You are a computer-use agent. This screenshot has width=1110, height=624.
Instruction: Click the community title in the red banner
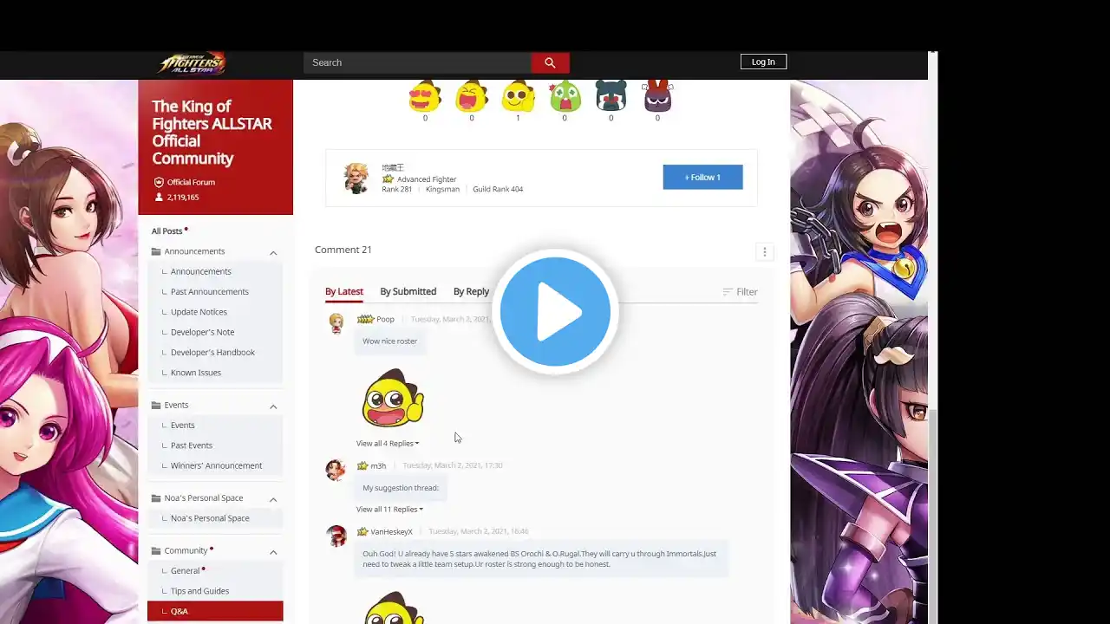point(212,133)
